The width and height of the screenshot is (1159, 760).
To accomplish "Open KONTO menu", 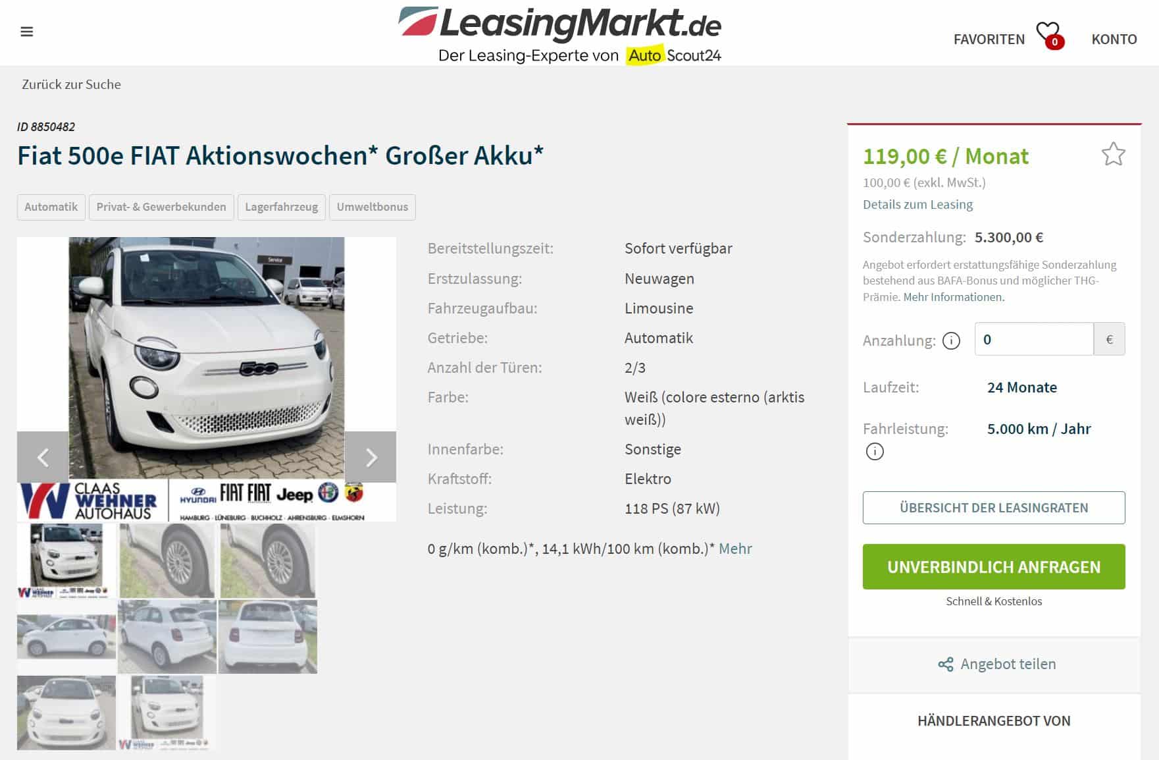I will [x=1114, y=39].
